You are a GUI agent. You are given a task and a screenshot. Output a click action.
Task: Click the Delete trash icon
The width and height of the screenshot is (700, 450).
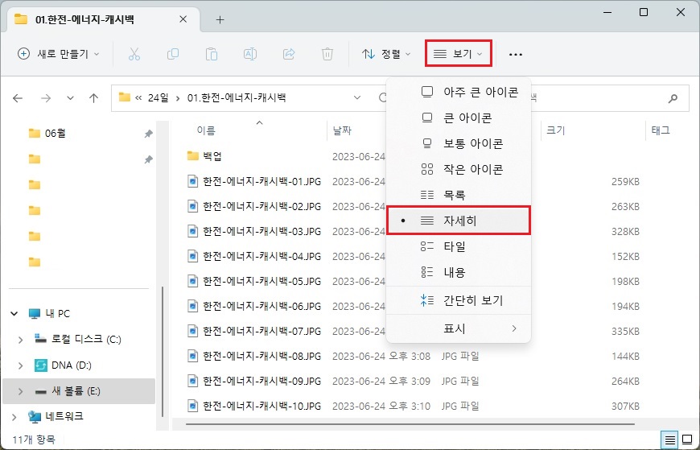(327, 54)
